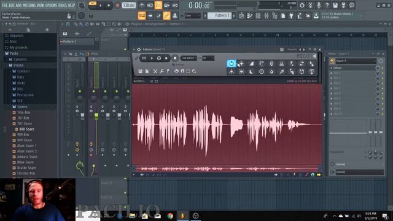Click Edison scissors cut tool icon

[x=155, y=71]
